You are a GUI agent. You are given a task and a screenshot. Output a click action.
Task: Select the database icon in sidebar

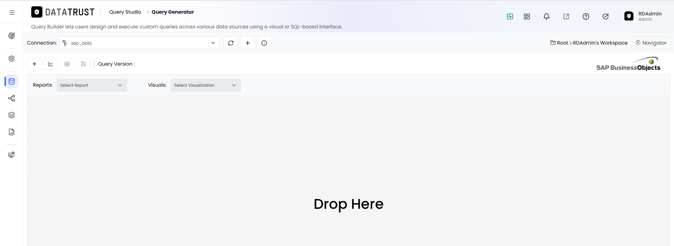click(x=12, y=81)
